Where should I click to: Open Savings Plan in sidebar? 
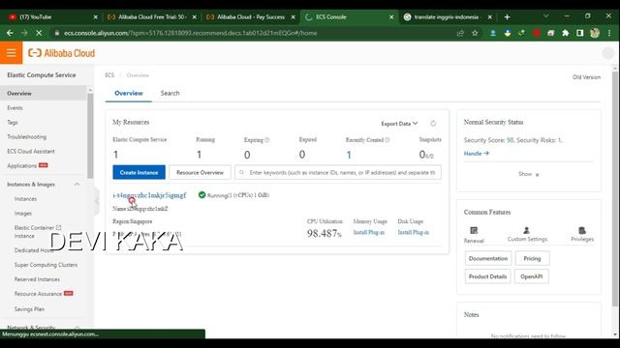pyautogui.click(x=29, y=309)
